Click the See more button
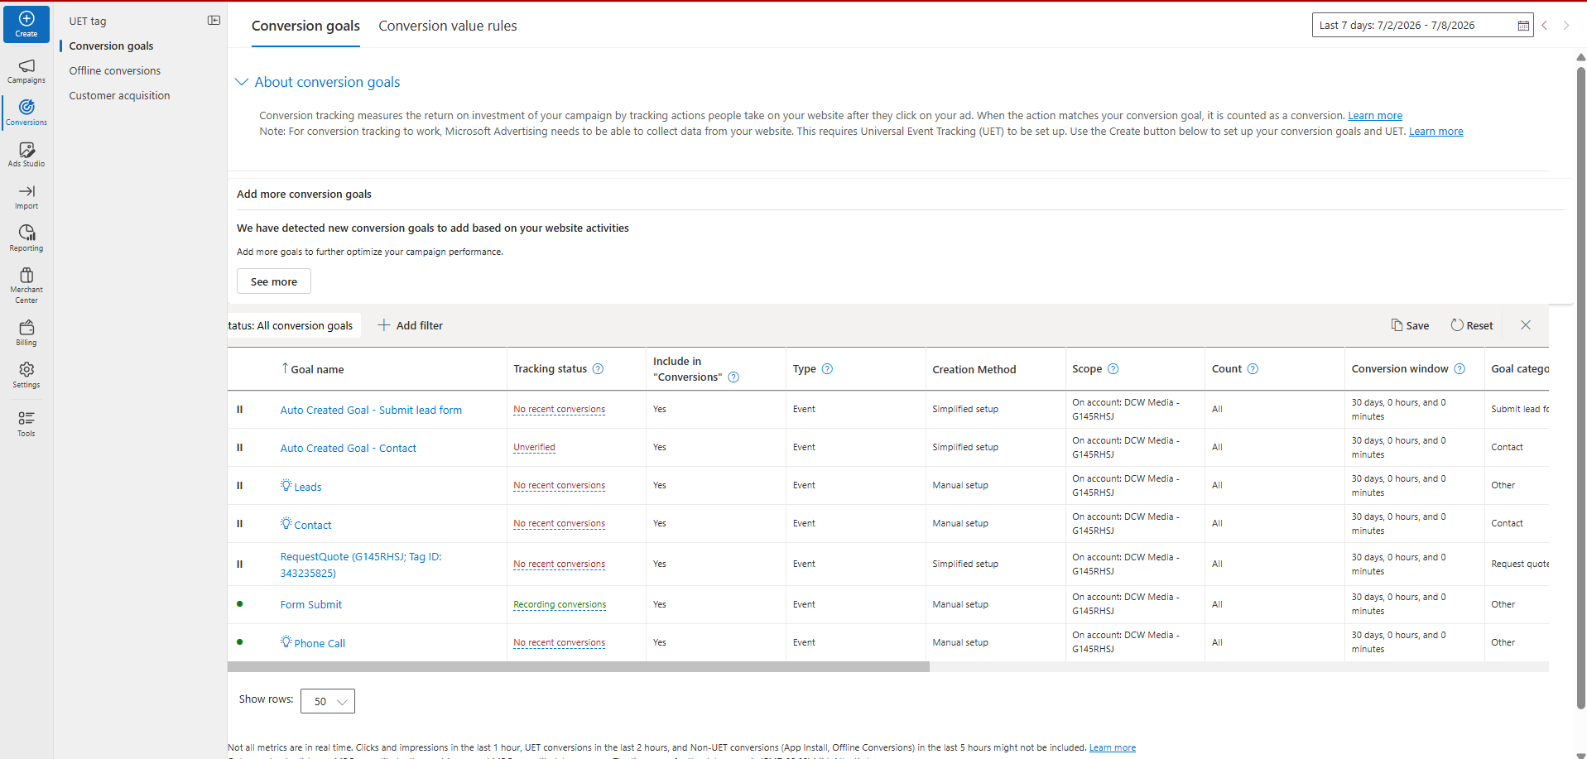This screenshot has height=759, width=1587. click(274, 281)
